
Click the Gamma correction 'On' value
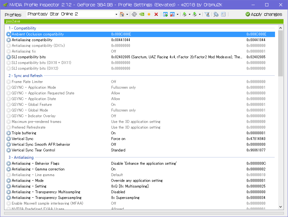pyautogui.click(x=113, y=169)
